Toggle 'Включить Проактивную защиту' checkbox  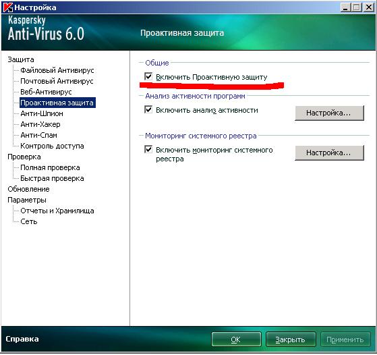pos(148,77)
